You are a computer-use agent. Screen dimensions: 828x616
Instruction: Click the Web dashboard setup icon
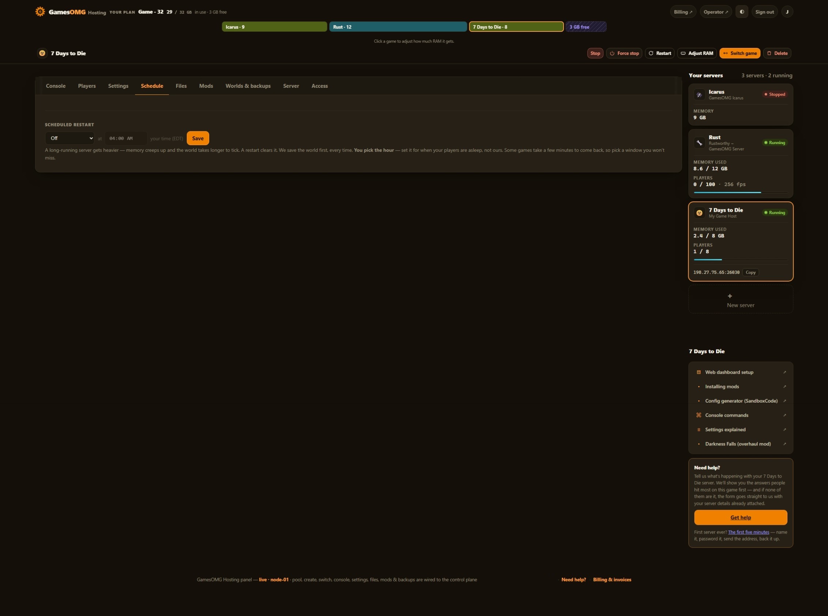point(699,372)
